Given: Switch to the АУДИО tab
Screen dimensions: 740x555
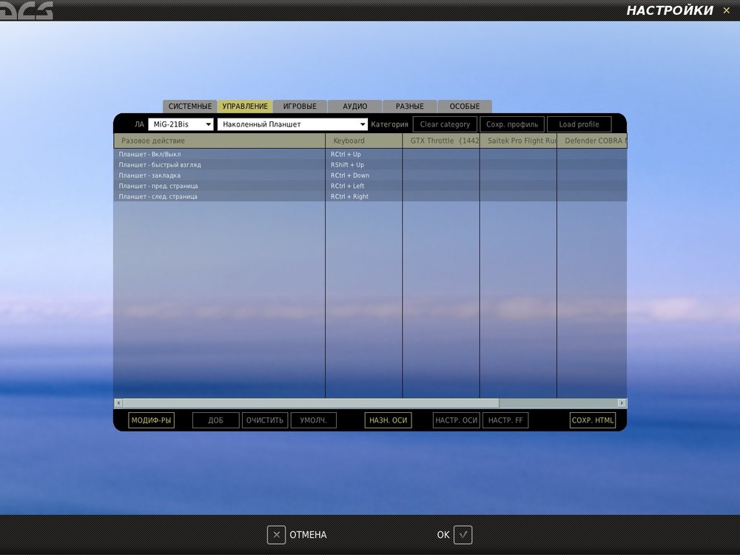Looking at the screenshot, I should 354,106.
